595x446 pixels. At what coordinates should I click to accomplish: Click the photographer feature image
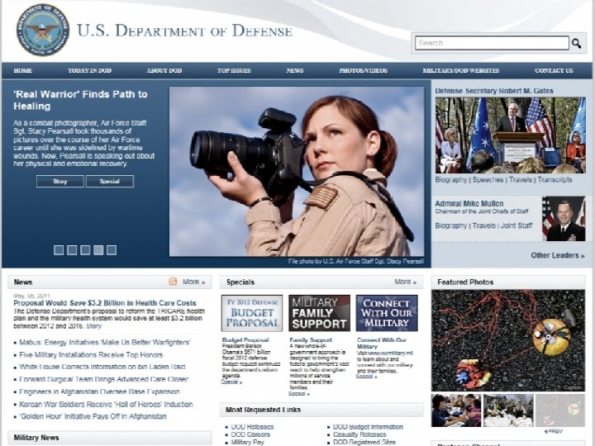click(x=297, y=172)
